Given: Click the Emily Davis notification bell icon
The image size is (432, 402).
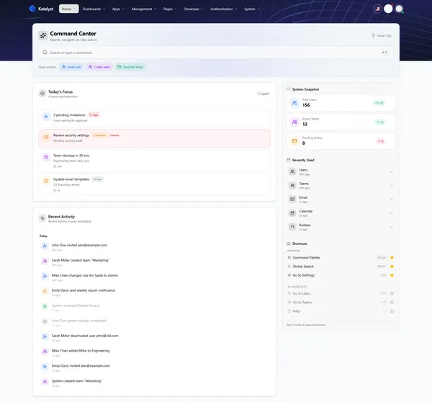Looking at the screenshot, I should 45,291.
